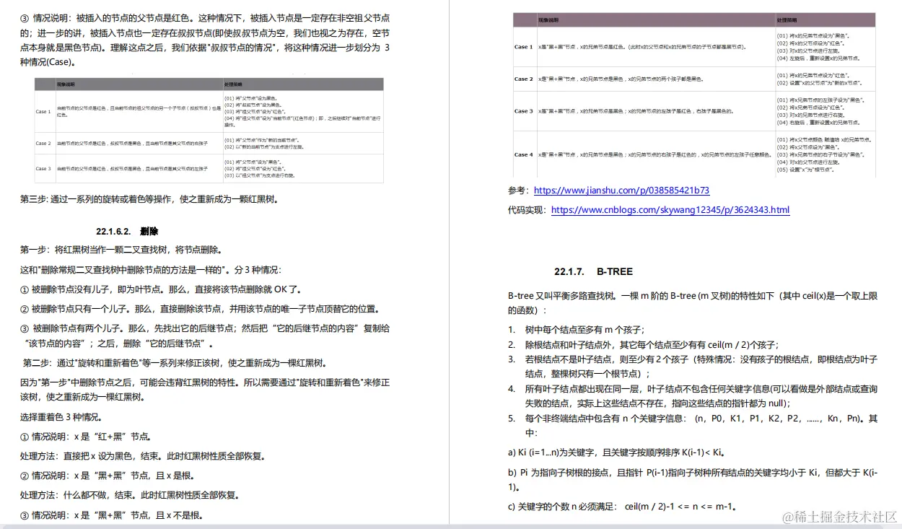
Task: Select the Case 3 row in the right table
Action: click(523, 111)
